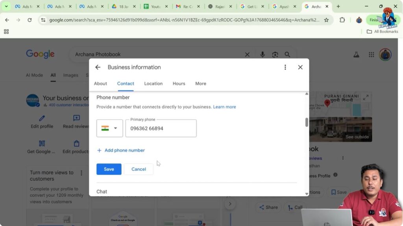The width and height of the screenshot is (403, 226).
Task: Start voice search with microphone
Action: pos(263,54)
